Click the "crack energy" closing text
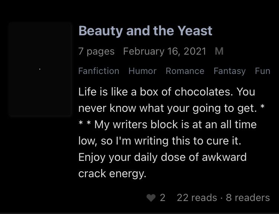 click(x=112, y=174)
